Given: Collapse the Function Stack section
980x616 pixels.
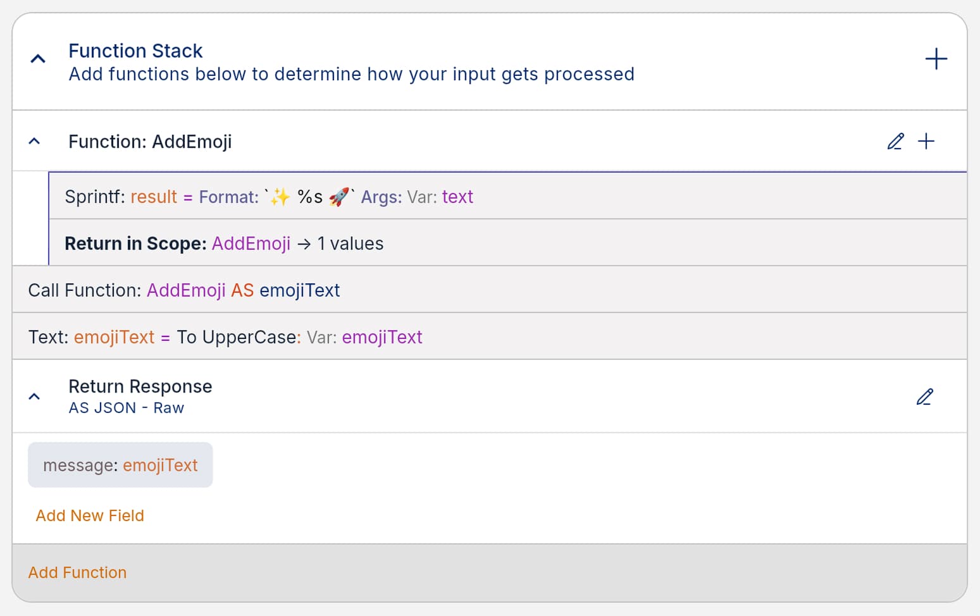Looking at the screenshot, I should pos(37,58).
